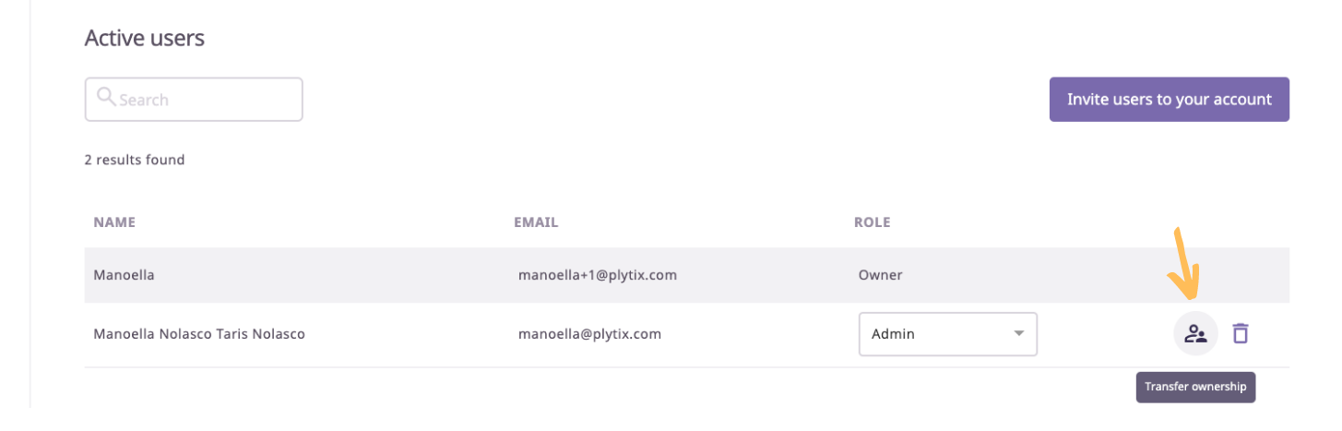Click the trash icon to remove user
The image size is (1342, 431).
(1241, 333)
